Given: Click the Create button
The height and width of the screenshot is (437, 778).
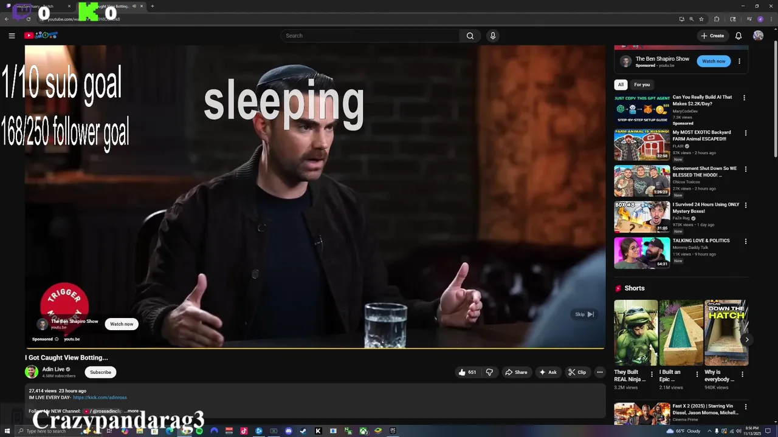Looking at the screenshot, I should 712,36.
